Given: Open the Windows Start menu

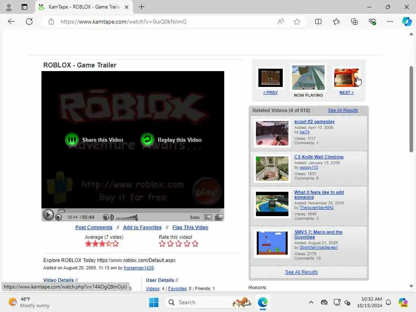Looking at the screenshot, I should pos(154,302).
